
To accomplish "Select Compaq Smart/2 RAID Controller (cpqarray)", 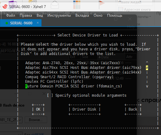I will (69, 77).
